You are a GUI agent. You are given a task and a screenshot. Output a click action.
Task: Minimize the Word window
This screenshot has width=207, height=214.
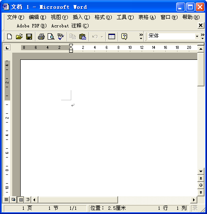coord(180,7)
